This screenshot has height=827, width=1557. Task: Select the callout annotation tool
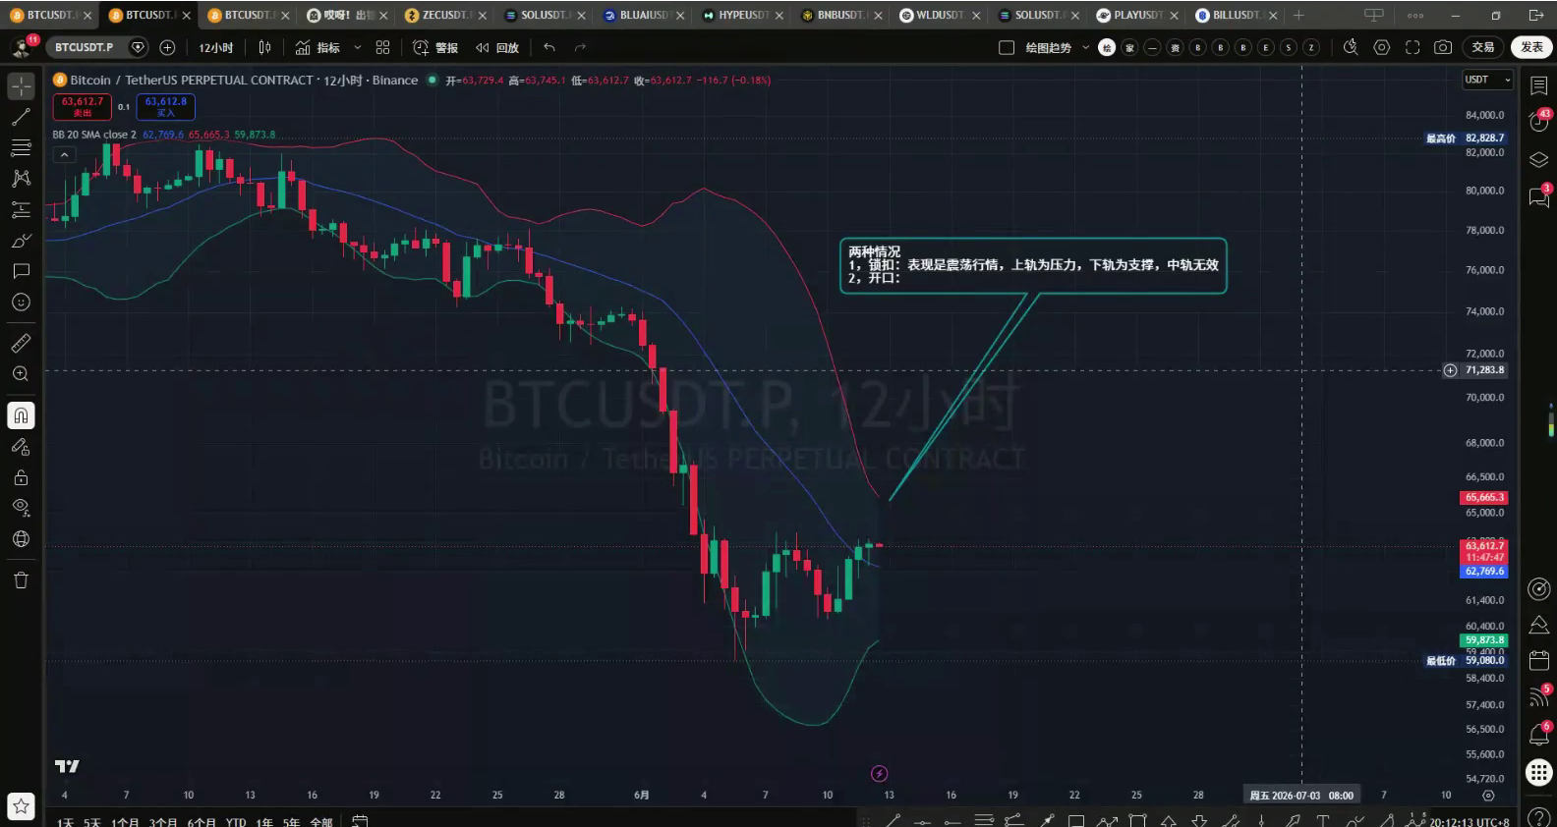pyautogui.click(x=21, y=271)
